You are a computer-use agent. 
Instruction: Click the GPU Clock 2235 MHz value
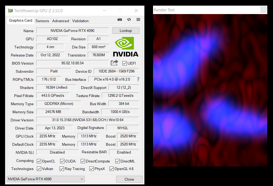pos(47,136)
